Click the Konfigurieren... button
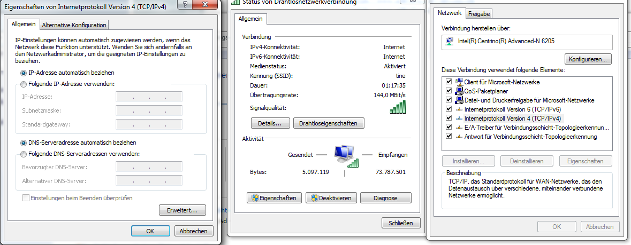631x245 pixels. click(x=588, y=59)
